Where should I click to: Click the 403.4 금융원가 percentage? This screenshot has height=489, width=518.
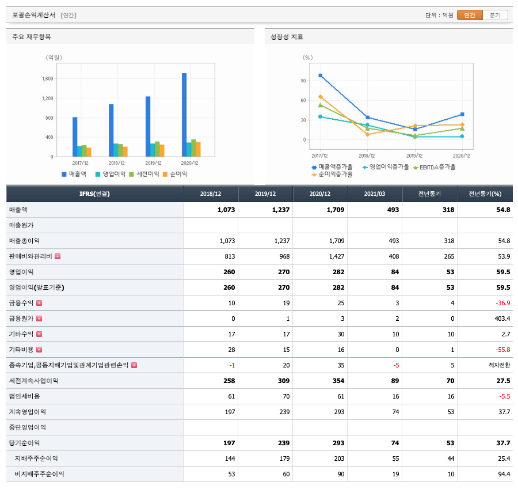[x=502, y=319]
